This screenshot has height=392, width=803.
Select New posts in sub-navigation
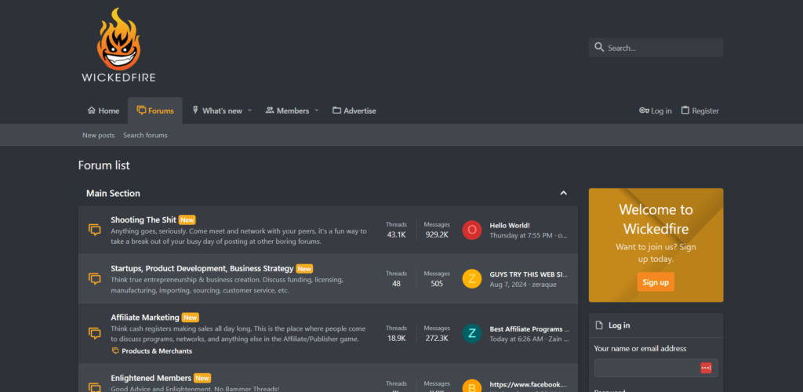(x=98, y=135)
